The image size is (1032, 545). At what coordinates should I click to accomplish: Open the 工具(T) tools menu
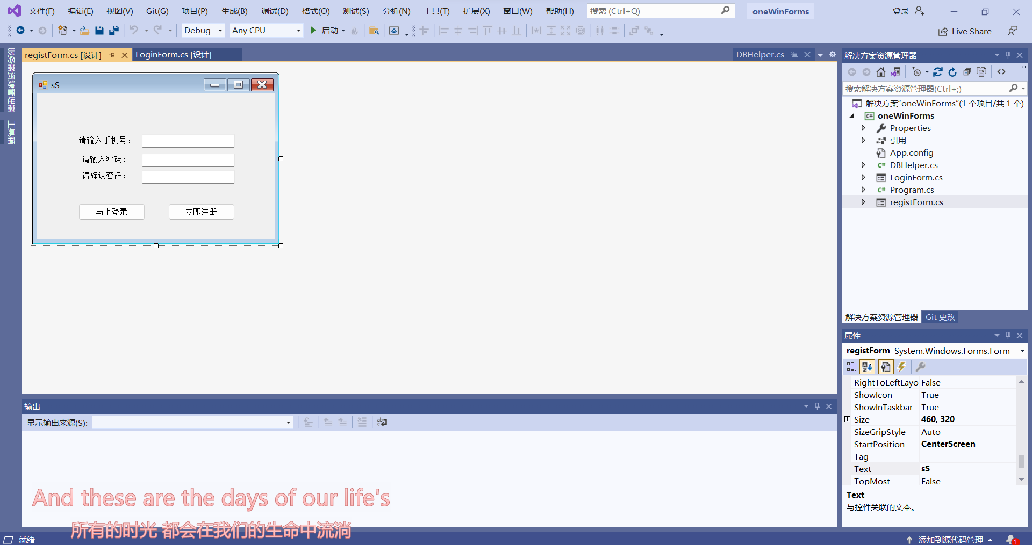436,11
